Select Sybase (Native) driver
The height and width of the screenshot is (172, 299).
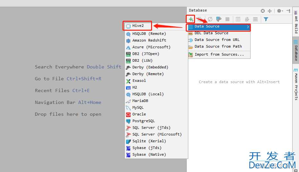tap(156, 154)
